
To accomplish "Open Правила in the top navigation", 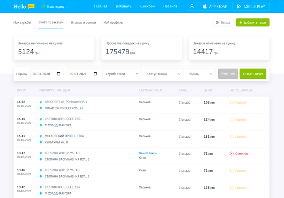I will pyautogui.click(x=170, y=6).
